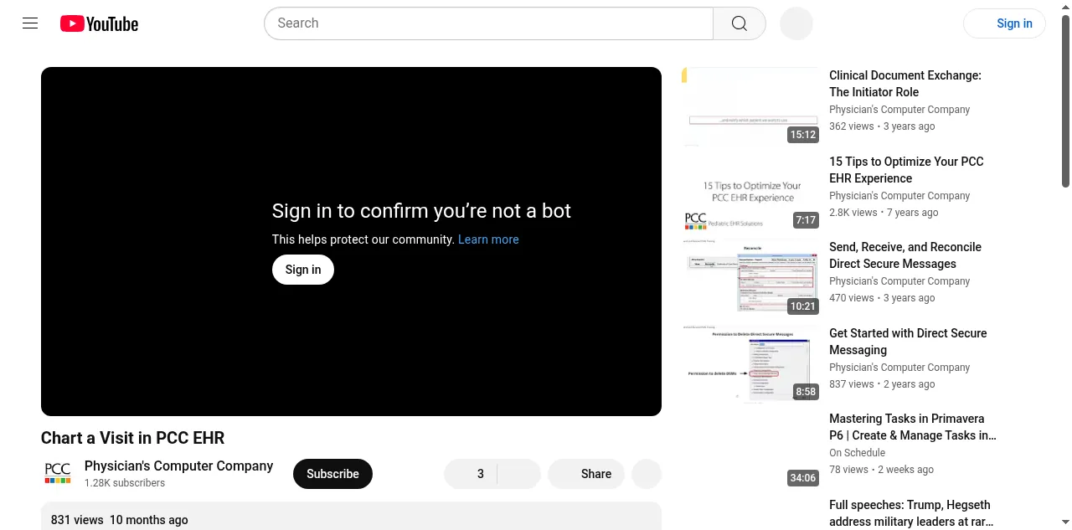Click the Sign in to confirm you're not a bot heading
1072x530 pixels.
click(x=421, y=211)
